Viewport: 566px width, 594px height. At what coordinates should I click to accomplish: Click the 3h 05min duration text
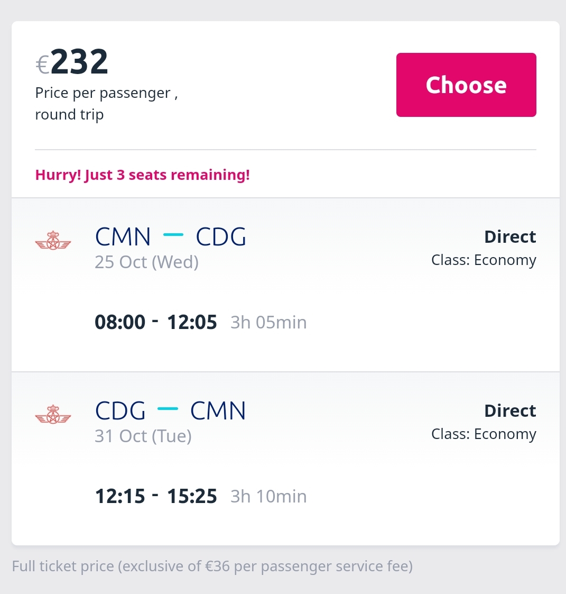268,322
